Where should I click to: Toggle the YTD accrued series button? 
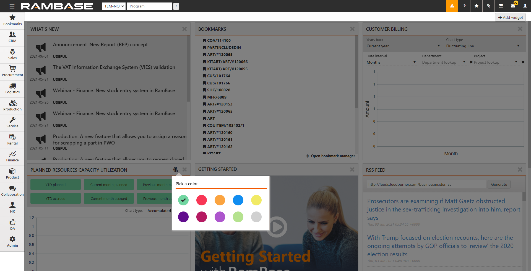[56, 198]
